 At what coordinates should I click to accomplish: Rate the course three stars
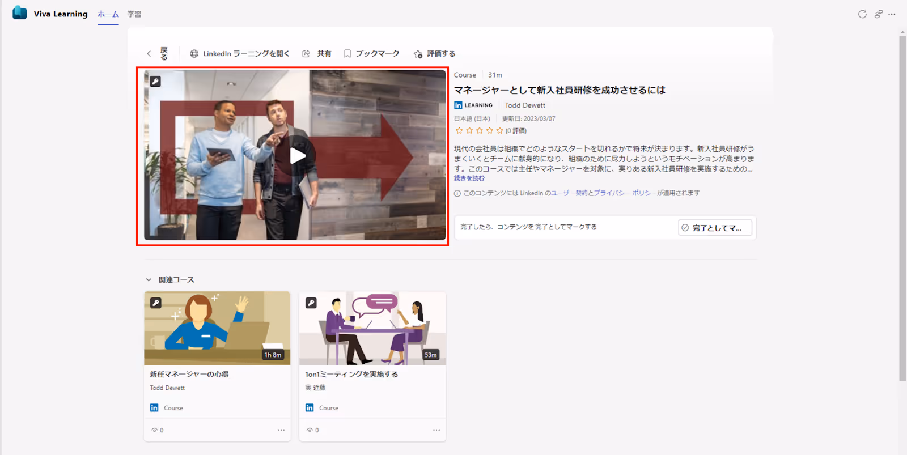pos(480,131)
